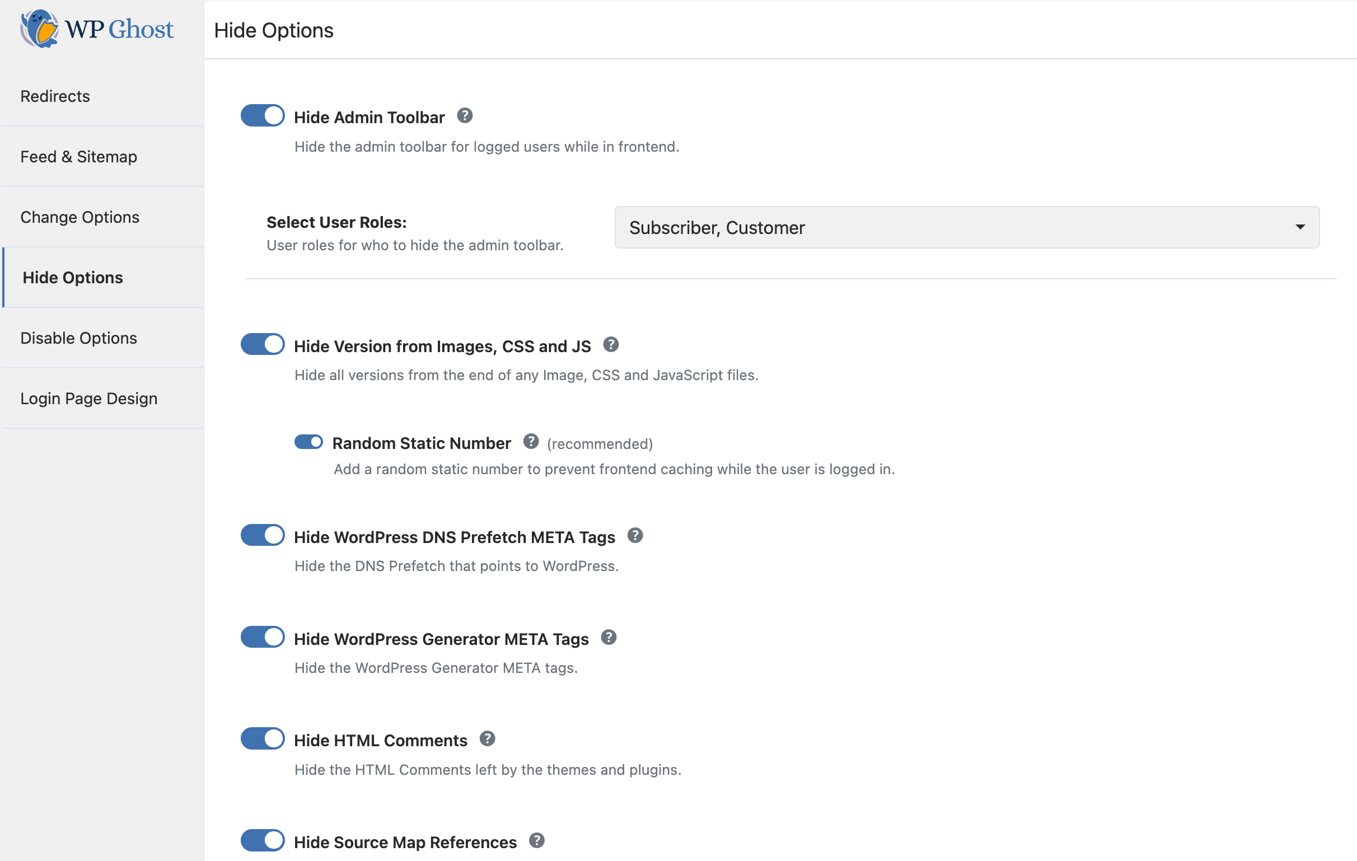Click help icon beside Hide HTML Comments
Screen dimensions: 1357x861
pyautogui.click(x=487, y=740)
